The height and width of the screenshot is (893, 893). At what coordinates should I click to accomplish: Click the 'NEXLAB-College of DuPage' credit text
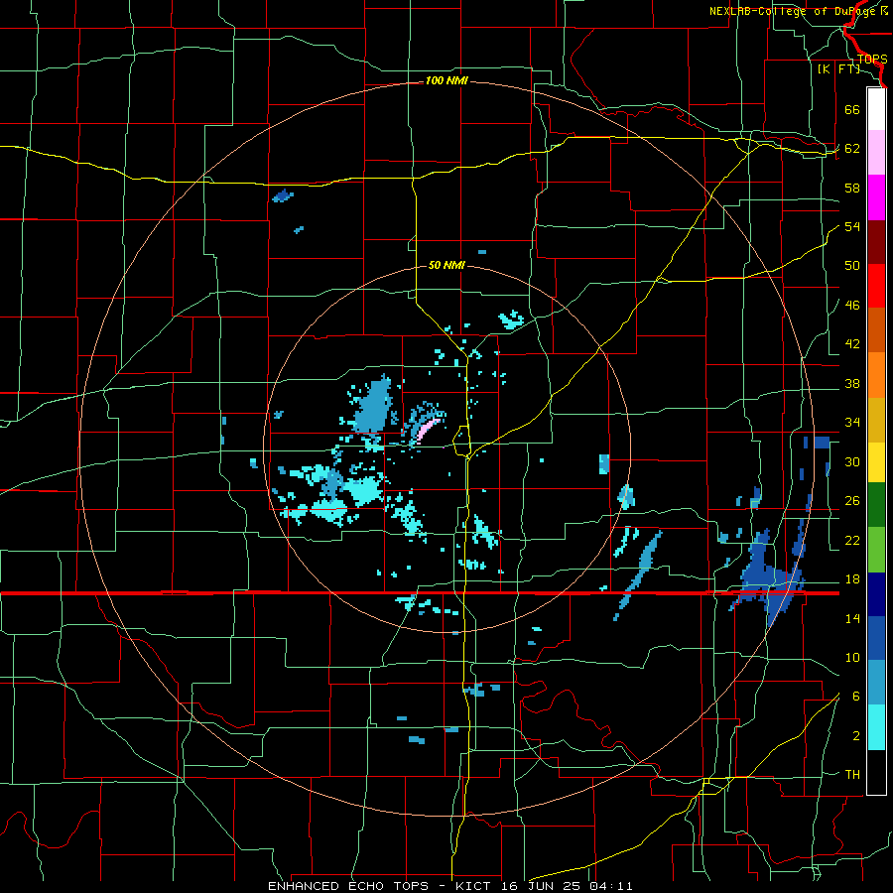click(x=794, y=11)
